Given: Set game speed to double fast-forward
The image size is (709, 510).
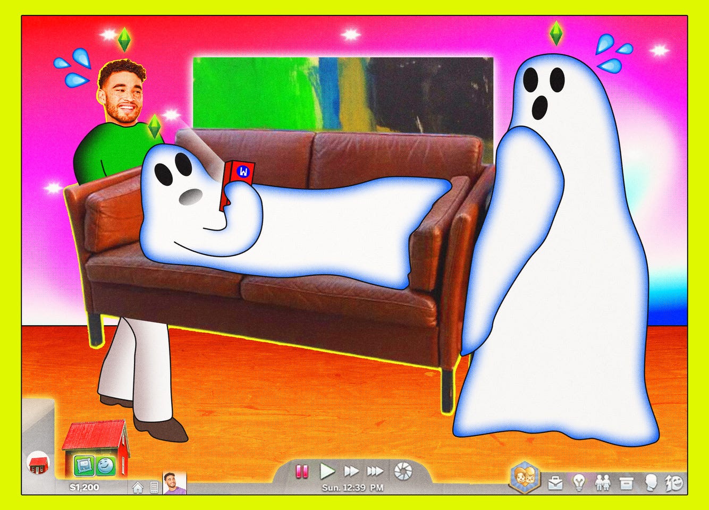Looking at the screenshot, I should [x=351, y=471].
